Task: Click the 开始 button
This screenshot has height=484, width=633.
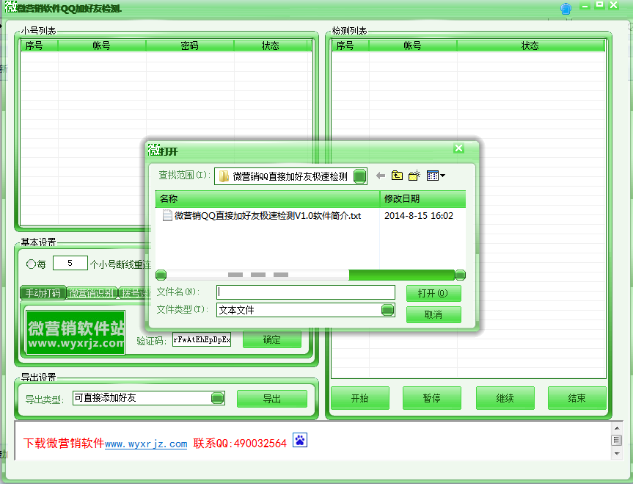Action: pos(360,398)
